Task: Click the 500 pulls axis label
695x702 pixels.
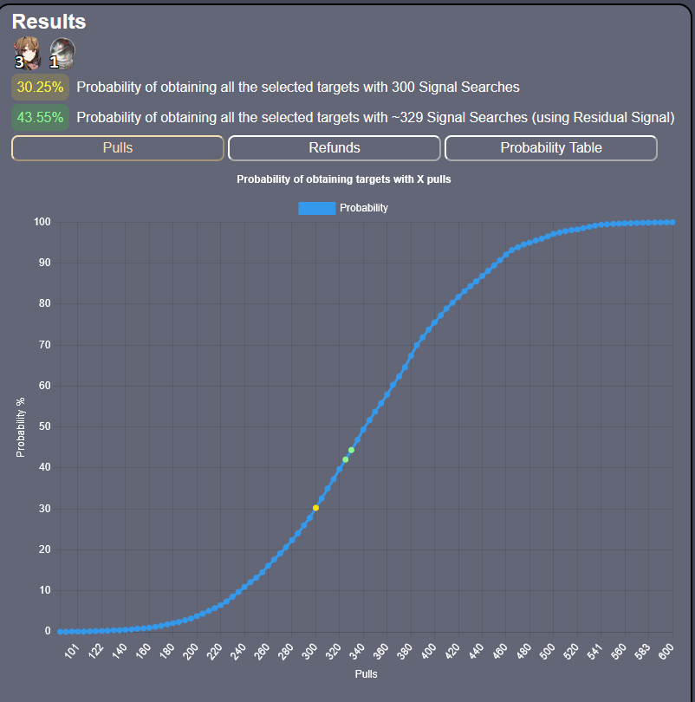Action: click(x=548, y=651)
